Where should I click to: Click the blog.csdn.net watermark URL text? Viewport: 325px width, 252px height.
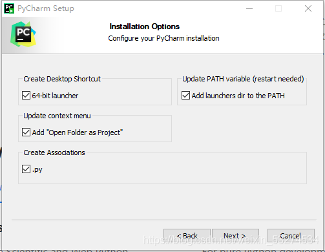pyautogui.click(x=231, y=240)
